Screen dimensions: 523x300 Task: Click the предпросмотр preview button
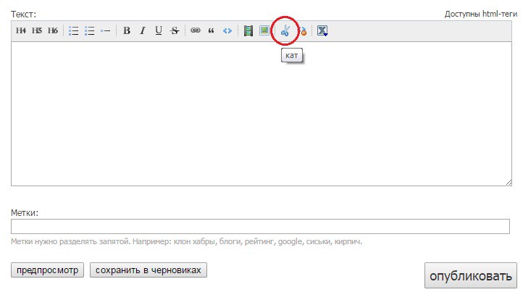point(48,270)
